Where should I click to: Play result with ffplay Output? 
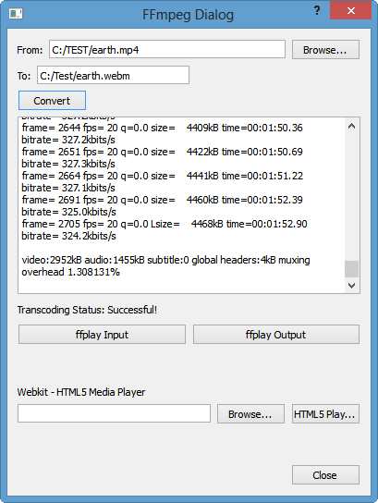tap(276, 335)
